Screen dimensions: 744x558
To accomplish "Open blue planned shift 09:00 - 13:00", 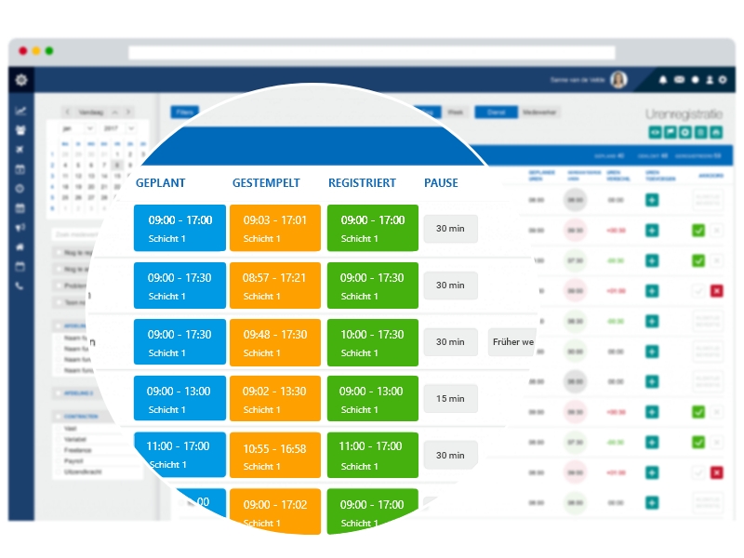I will [x=179, y=398].
